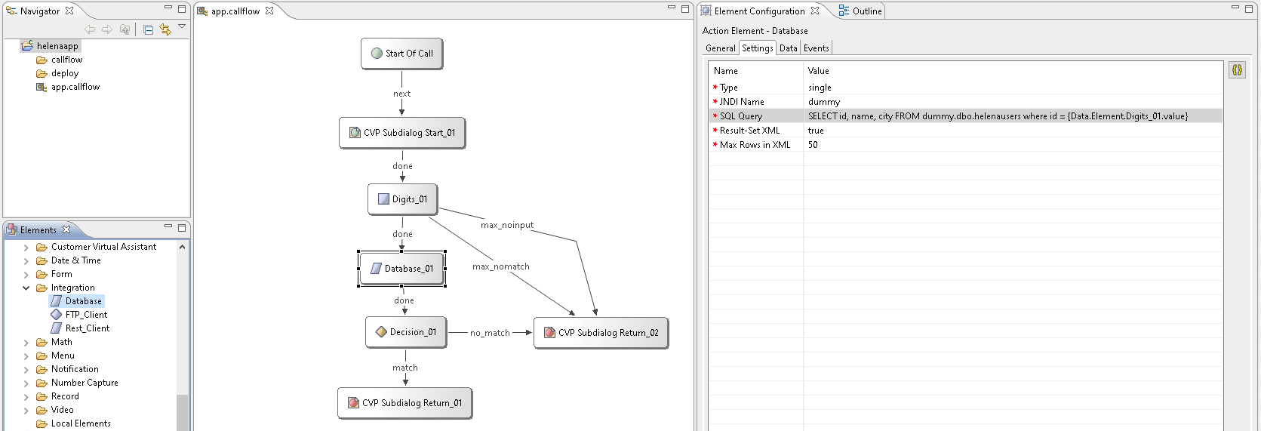Select the Decision_01 element node
Viewport: 1261px width, 431px height.
click(406, 332)
